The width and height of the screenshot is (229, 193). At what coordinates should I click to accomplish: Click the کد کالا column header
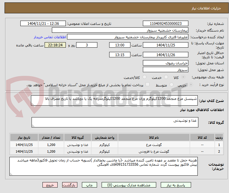pos(202,137)
